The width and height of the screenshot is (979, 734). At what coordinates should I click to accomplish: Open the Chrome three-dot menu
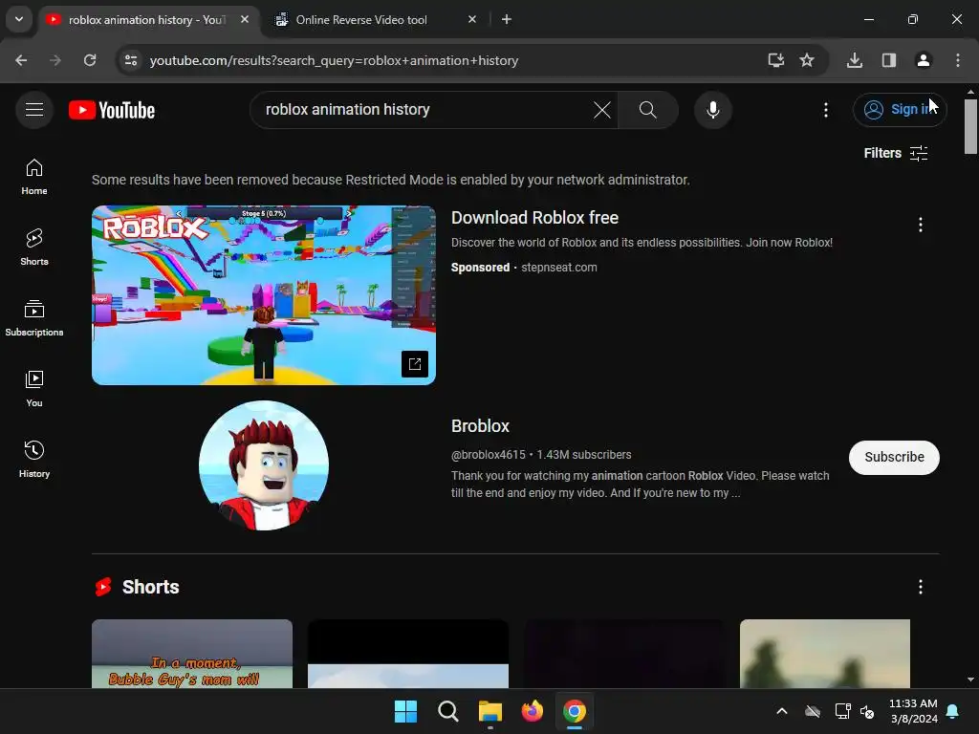pos(957,60)
